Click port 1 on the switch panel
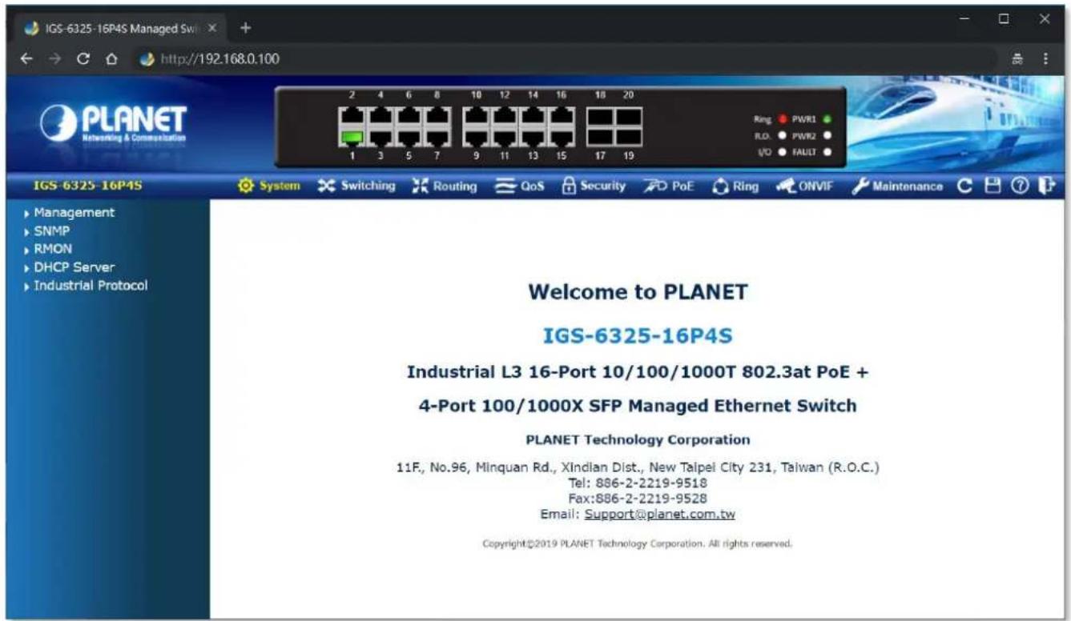The width and height of the screenshot is (1071, 621). (352, 138)
